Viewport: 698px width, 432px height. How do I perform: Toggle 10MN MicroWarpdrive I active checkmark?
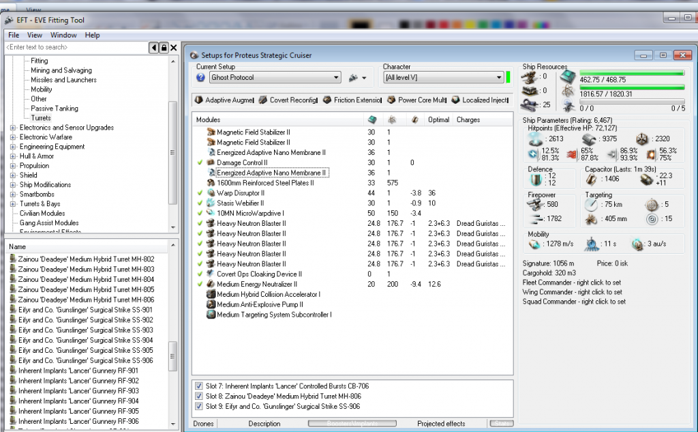point(200,213)
